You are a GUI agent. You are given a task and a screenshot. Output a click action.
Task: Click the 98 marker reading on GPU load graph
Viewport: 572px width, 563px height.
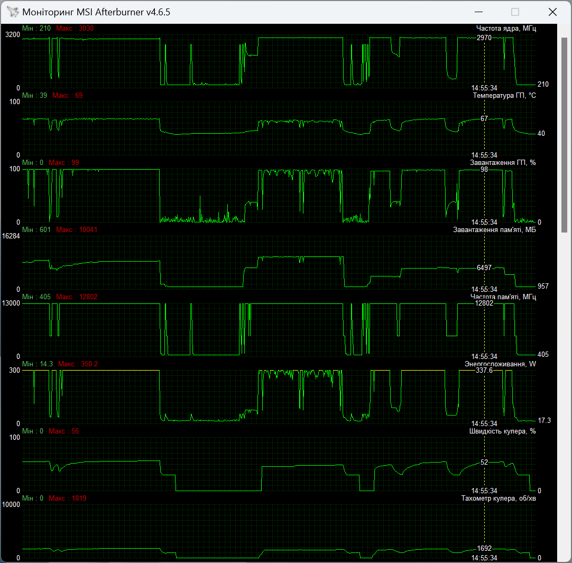484,170
